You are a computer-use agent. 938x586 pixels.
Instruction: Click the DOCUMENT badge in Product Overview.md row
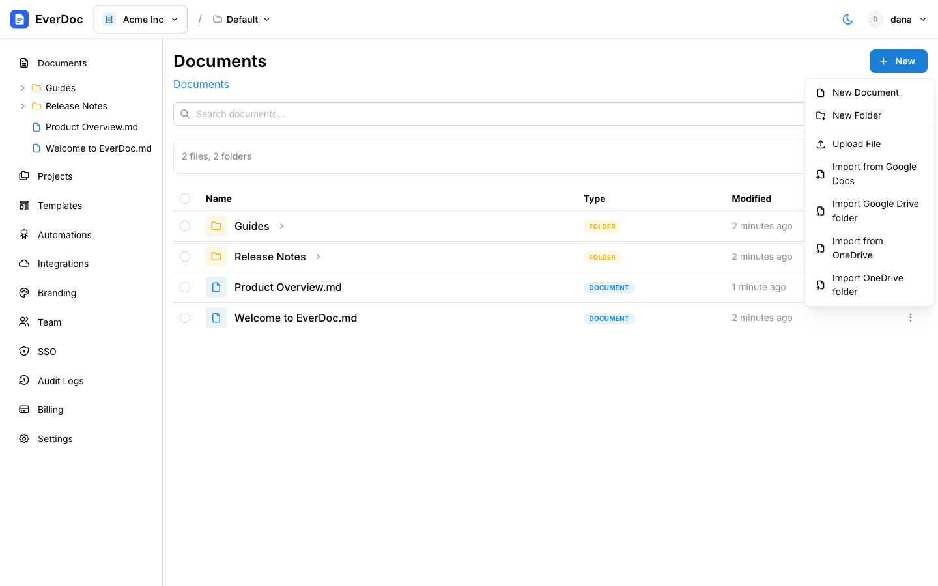pos(609,288)
